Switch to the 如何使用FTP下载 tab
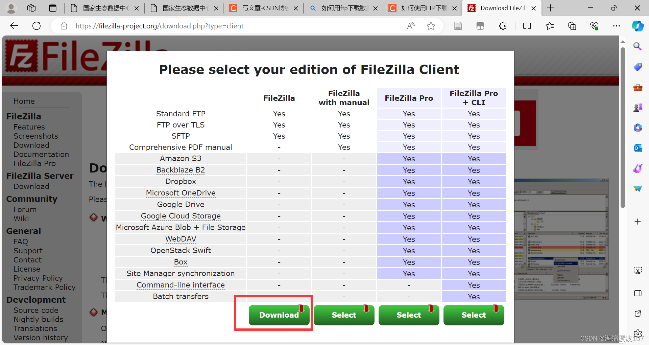 click(423, 8)
